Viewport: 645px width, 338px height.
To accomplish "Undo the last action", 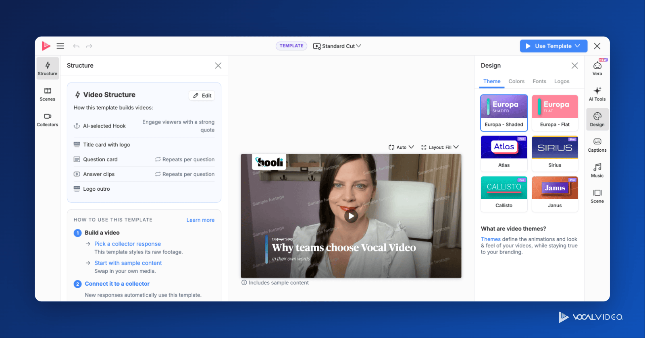I will click(76, 46).
